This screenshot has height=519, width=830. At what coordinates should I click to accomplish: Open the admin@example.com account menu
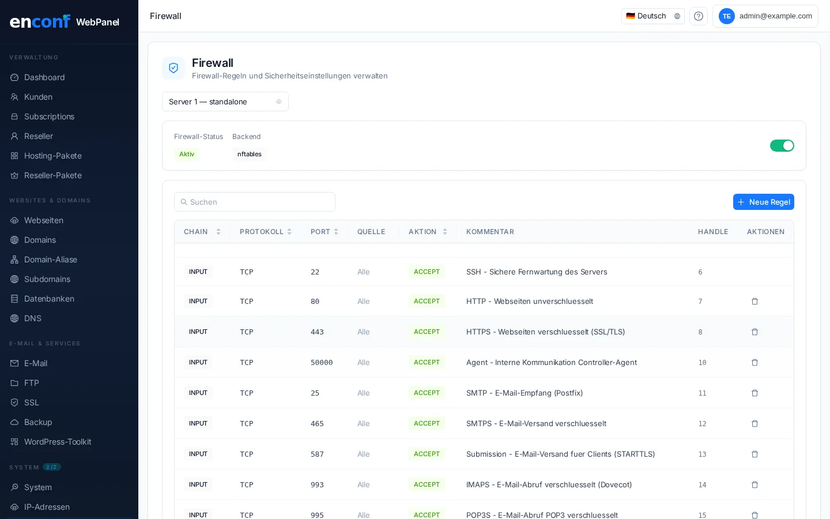point(775,16)
